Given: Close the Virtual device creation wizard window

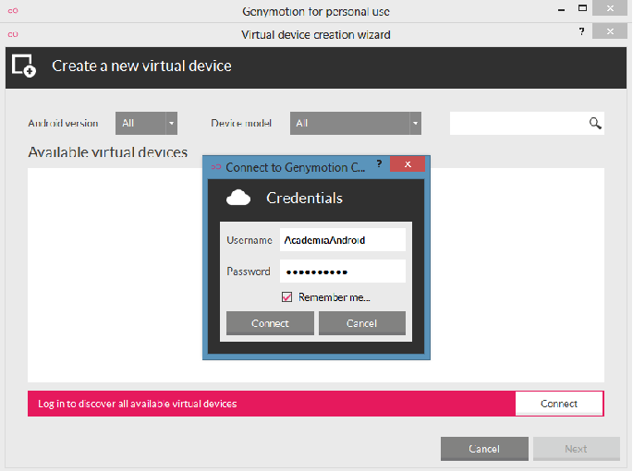Looking at the screenshot, I should pos(610,31).
